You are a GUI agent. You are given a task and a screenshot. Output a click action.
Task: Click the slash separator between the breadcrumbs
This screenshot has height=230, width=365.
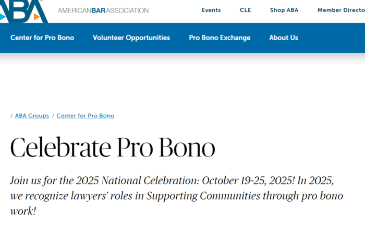click(53, 116)
